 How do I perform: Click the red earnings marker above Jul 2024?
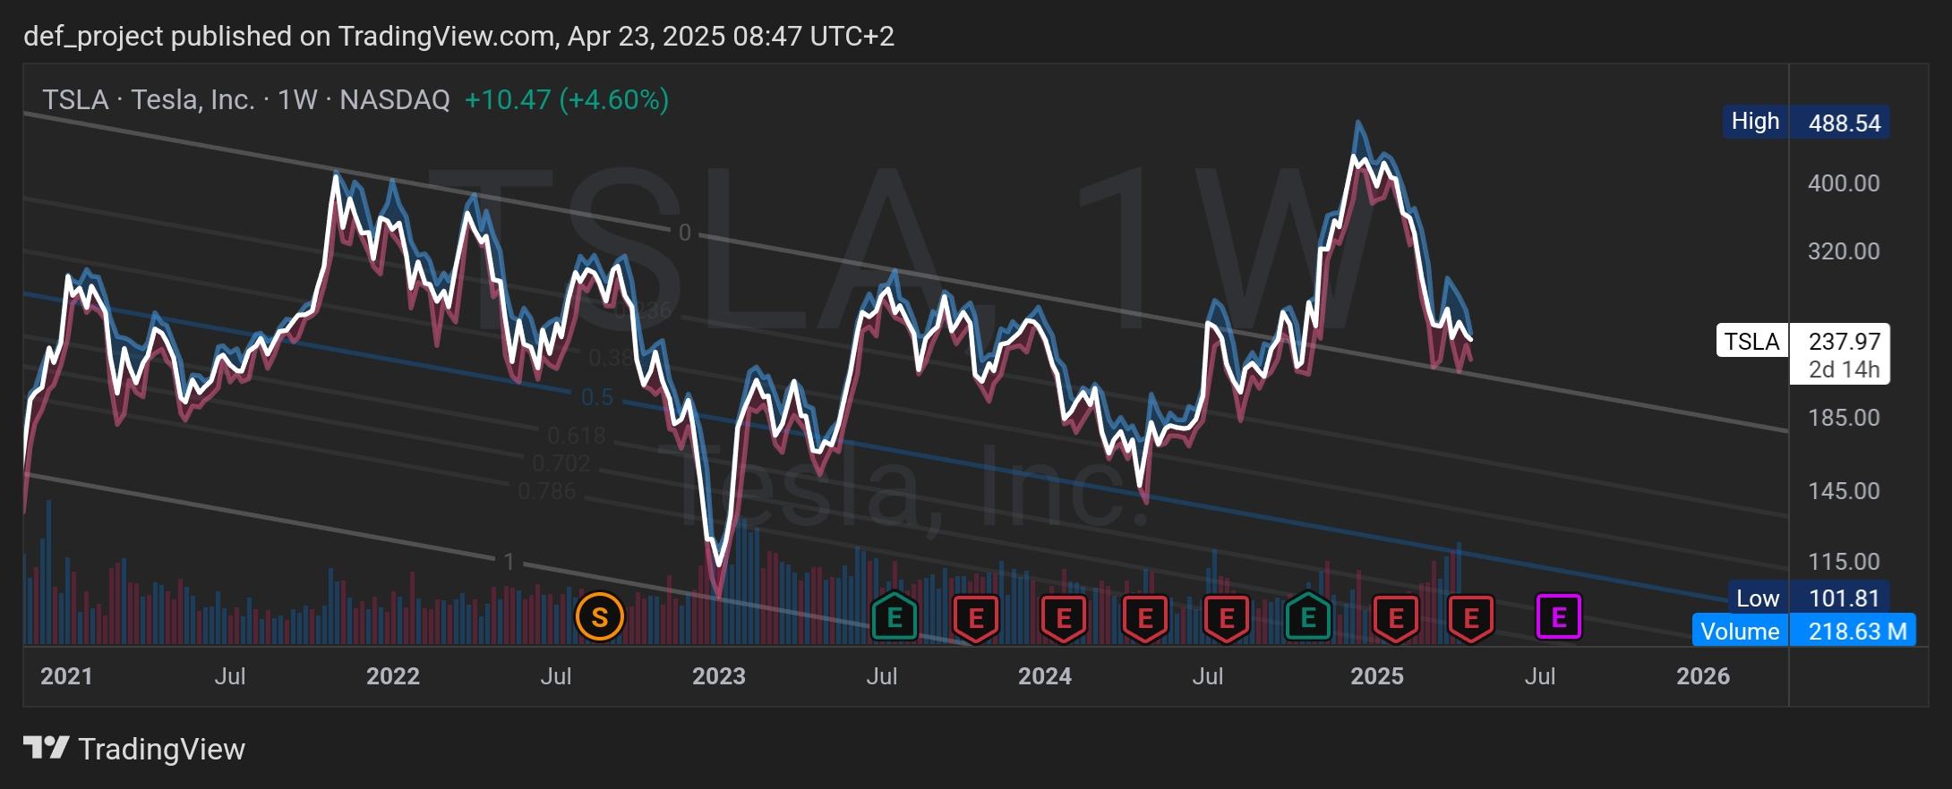(1227, 618)
